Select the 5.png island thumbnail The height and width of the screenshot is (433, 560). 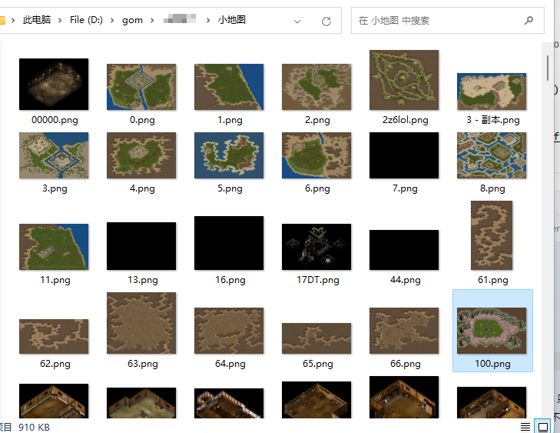pos(229,155)
